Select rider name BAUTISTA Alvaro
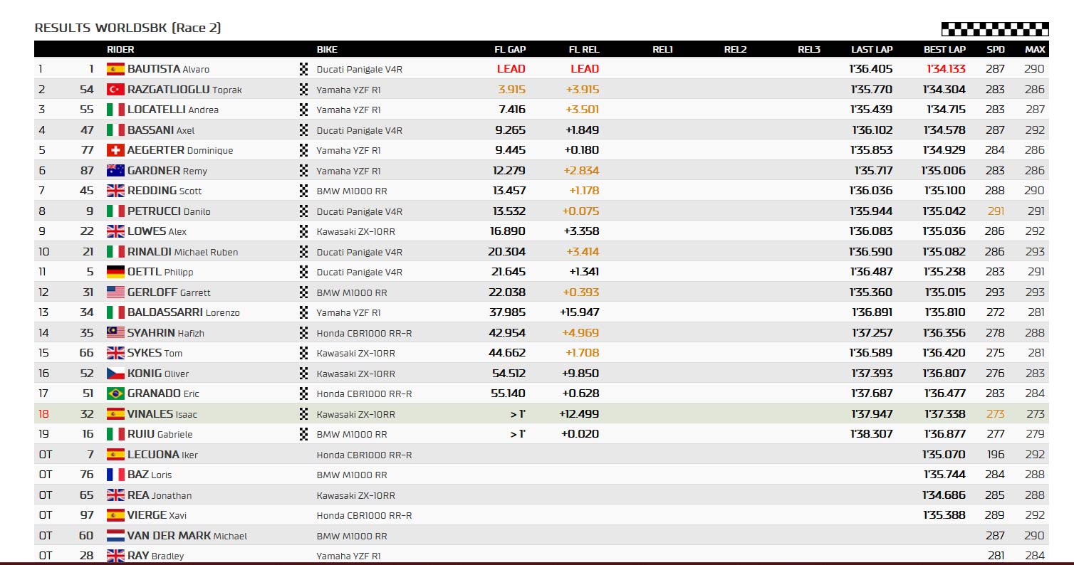 (x=168, y=69)
